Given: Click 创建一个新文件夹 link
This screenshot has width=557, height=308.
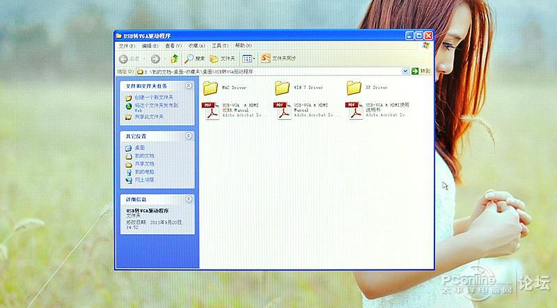Looking at the screenshot, I should (154, 97).
